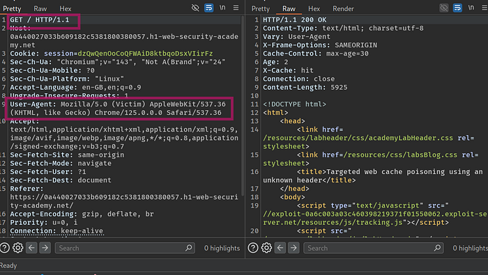Click 'Sec-Ch-Ua-Platform: "Linux"' header

click(67, 79)
